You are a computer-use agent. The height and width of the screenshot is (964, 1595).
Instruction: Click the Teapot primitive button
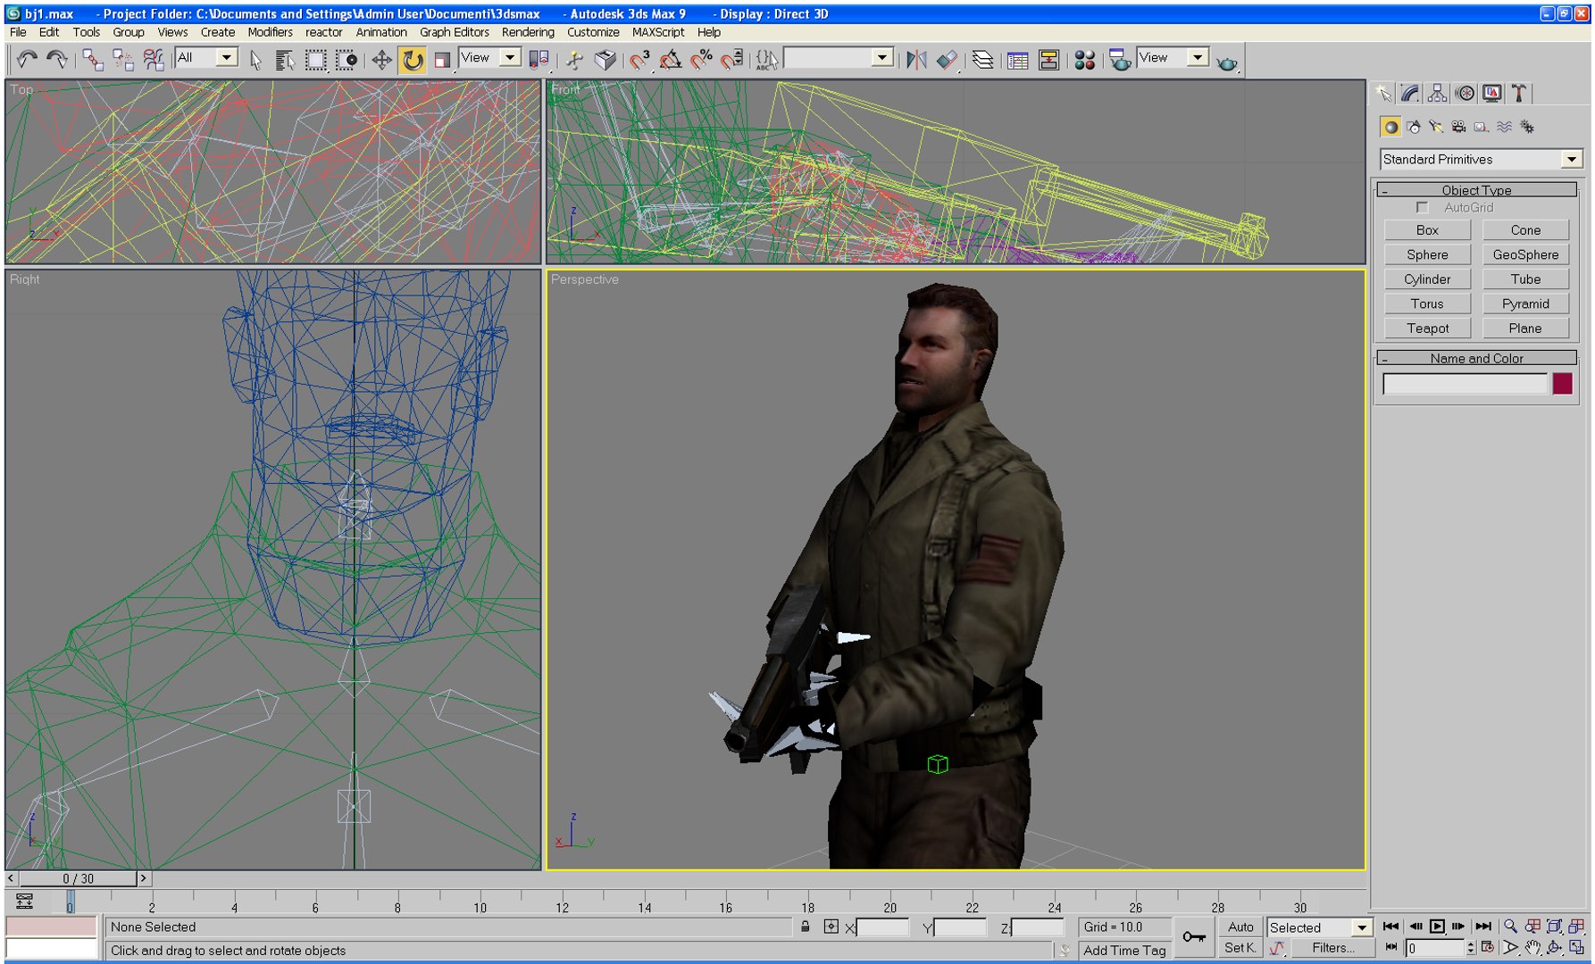pos(1427,328)
